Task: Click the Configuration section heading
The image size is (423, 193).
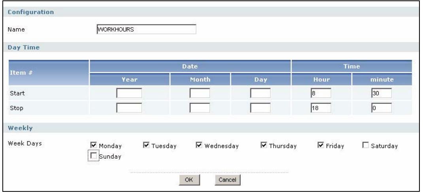Action: [x=30, y=12]
